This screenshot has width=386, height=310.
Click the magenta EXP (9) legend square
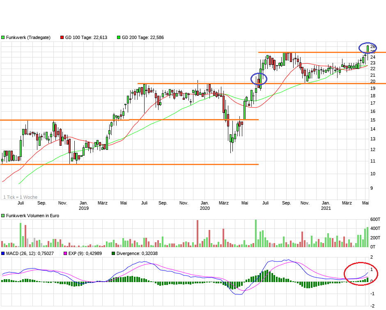point(64,253)
